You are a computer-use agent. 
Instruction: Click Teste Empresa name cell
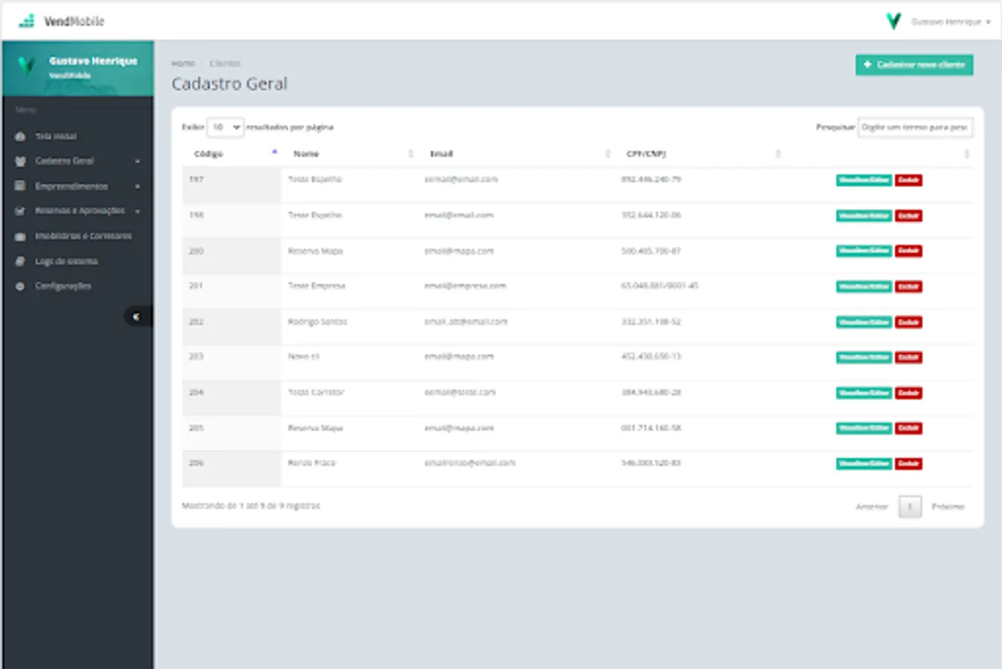[x=317, y=286]
